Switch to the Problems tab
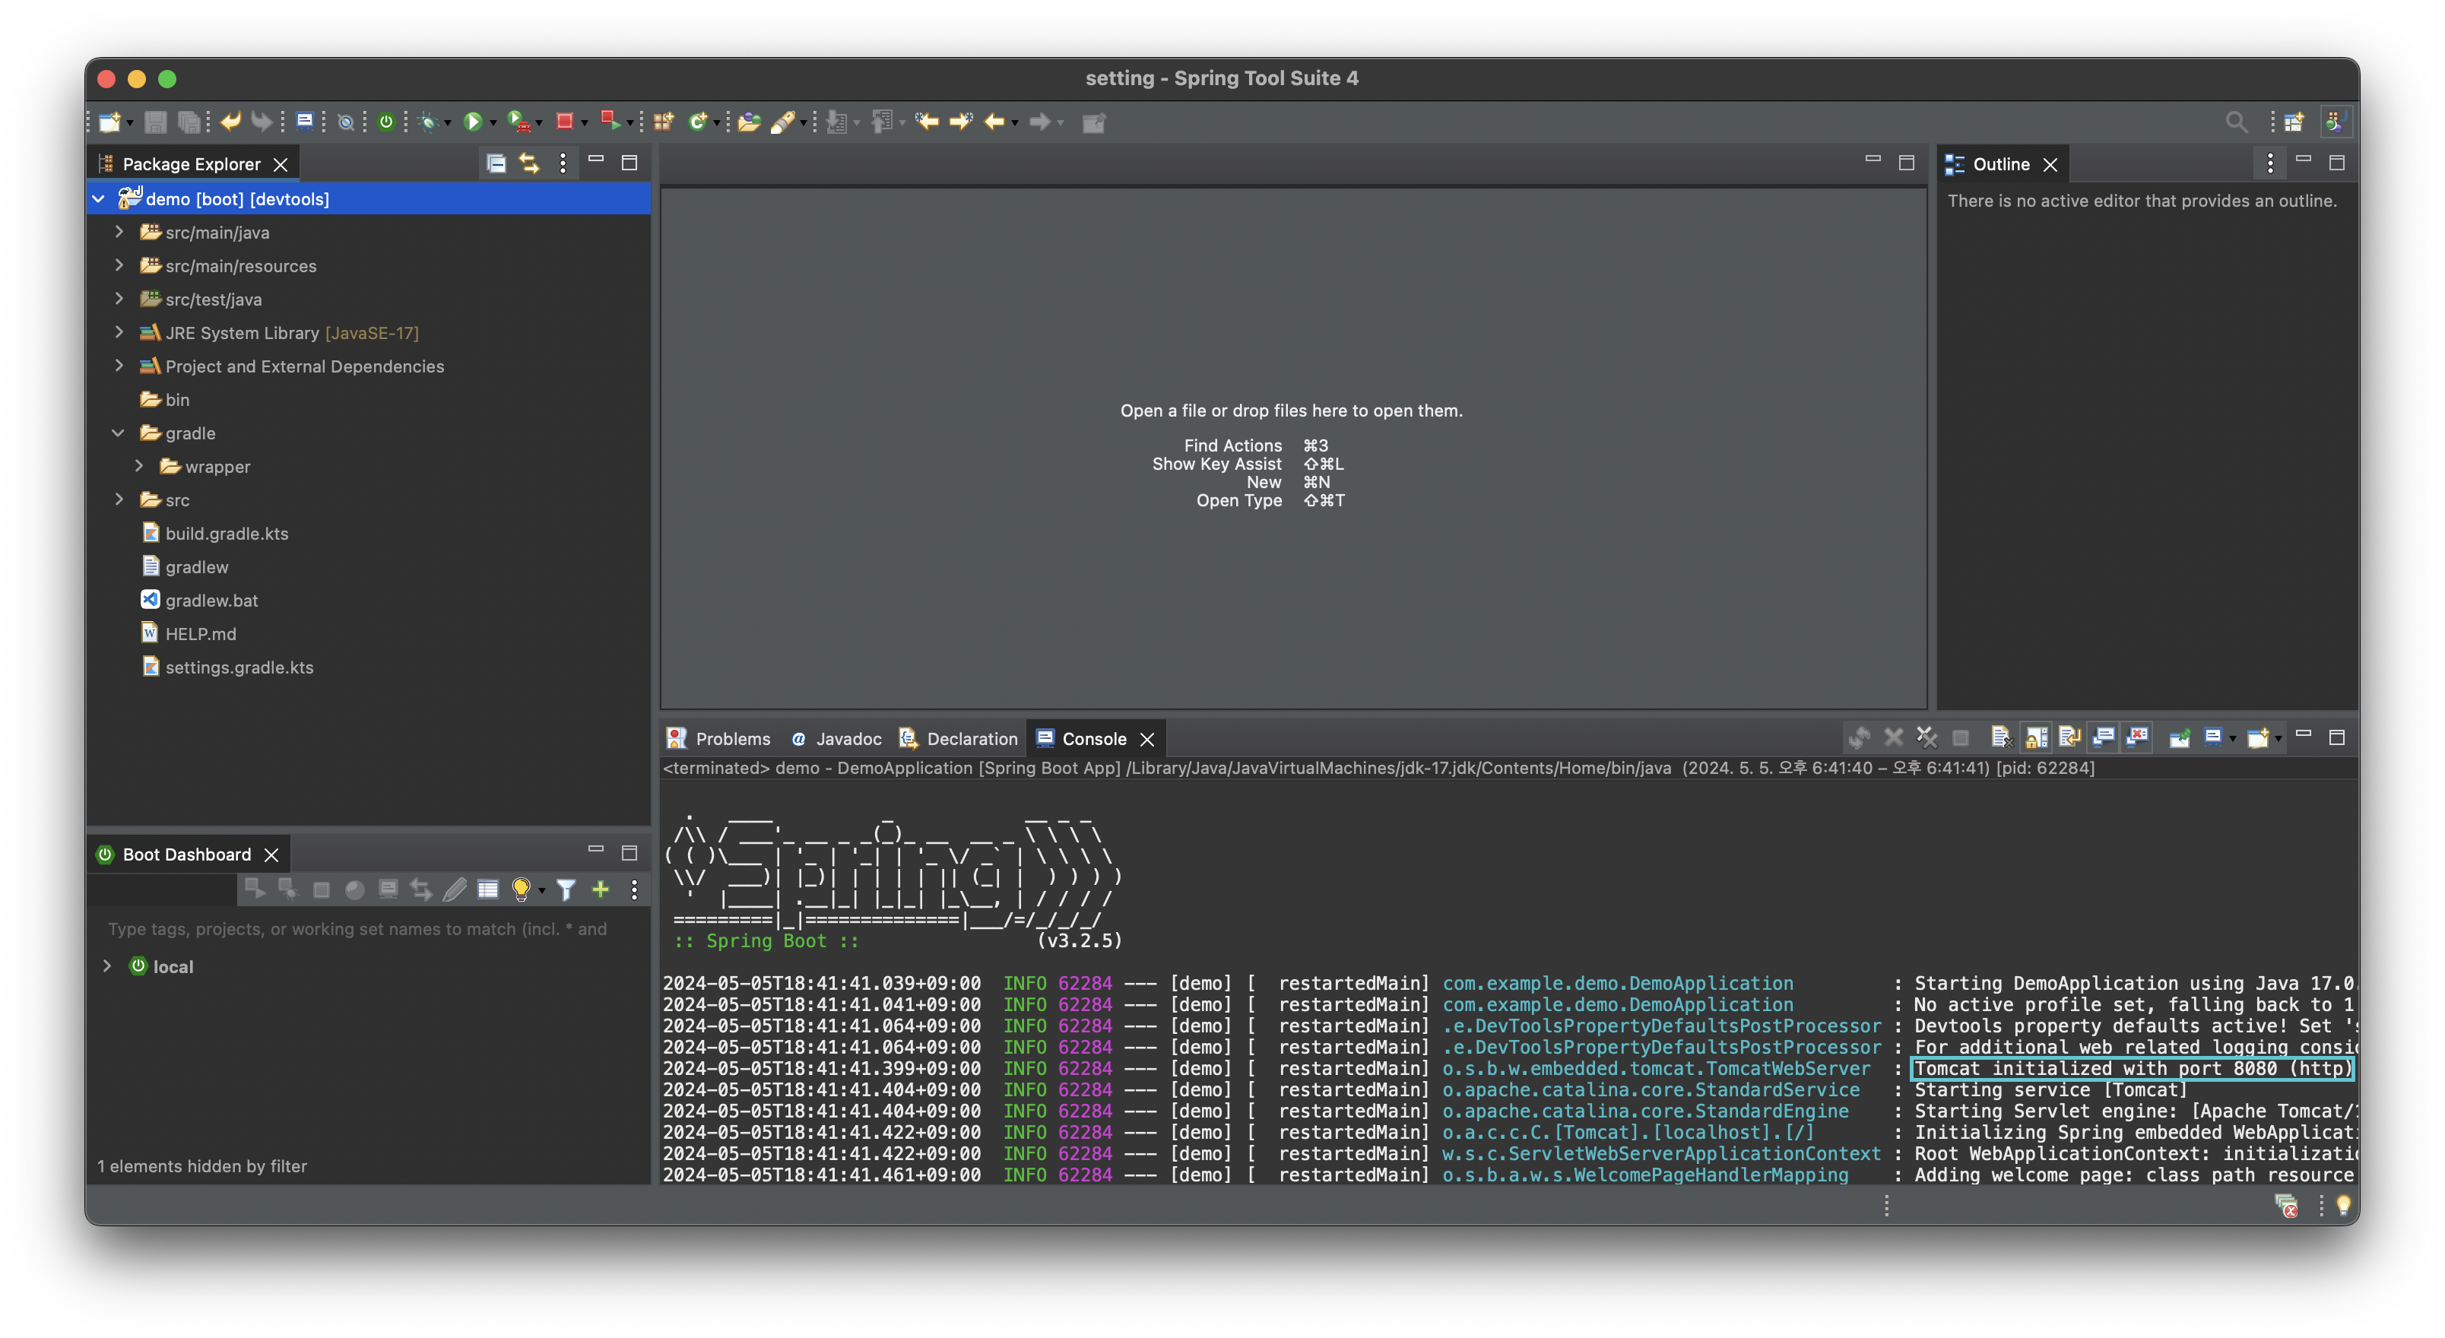This screenshot has height=1338, width=2445. 732,738
